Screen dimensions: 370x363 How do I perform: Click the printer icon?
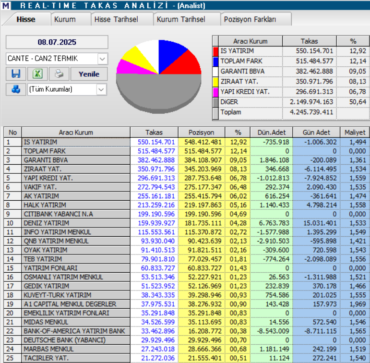[59, 74]
